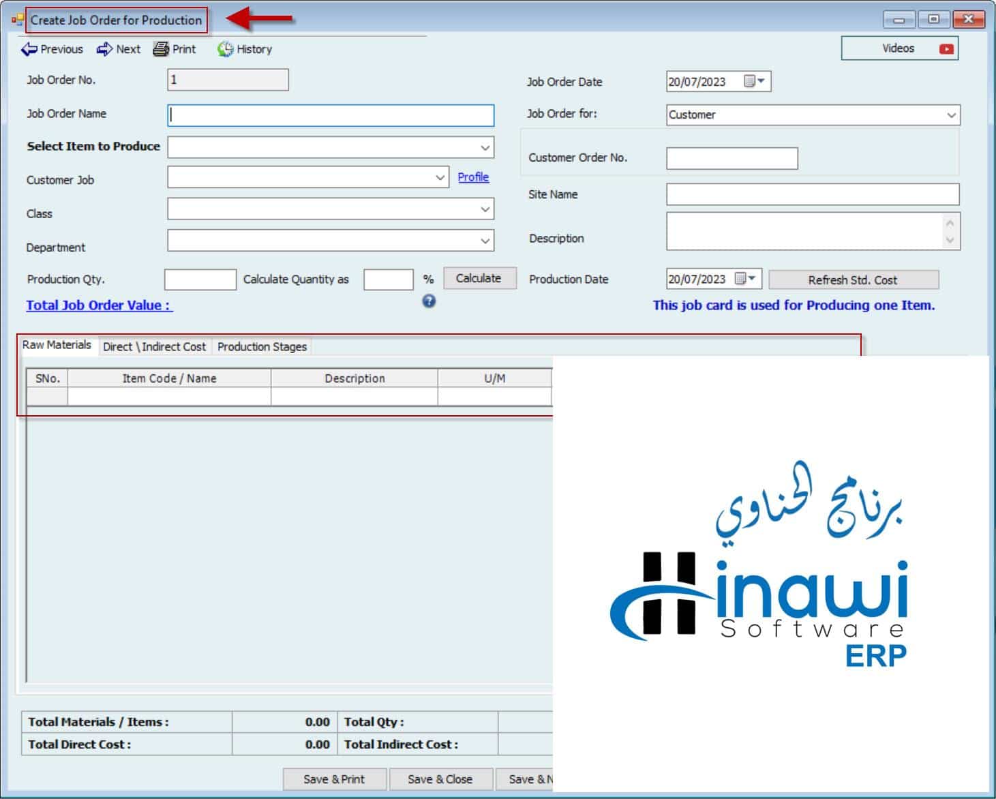This screenshot has height=799, width=996.
Task: Focus the Job Order Name field
Action: tap(331, 115)
